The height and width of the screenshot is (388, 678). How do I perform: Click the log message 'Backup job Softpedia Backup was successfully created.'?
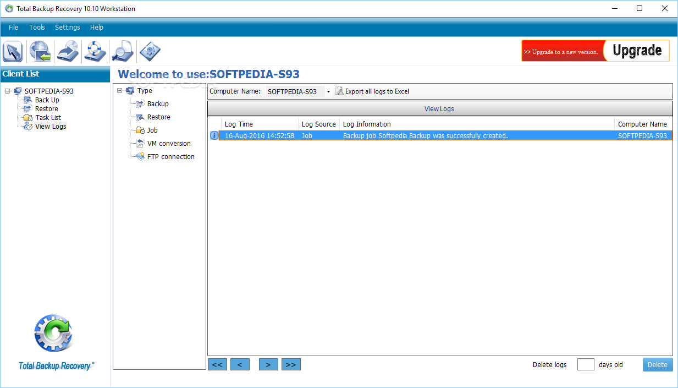[x=426, y=135]
